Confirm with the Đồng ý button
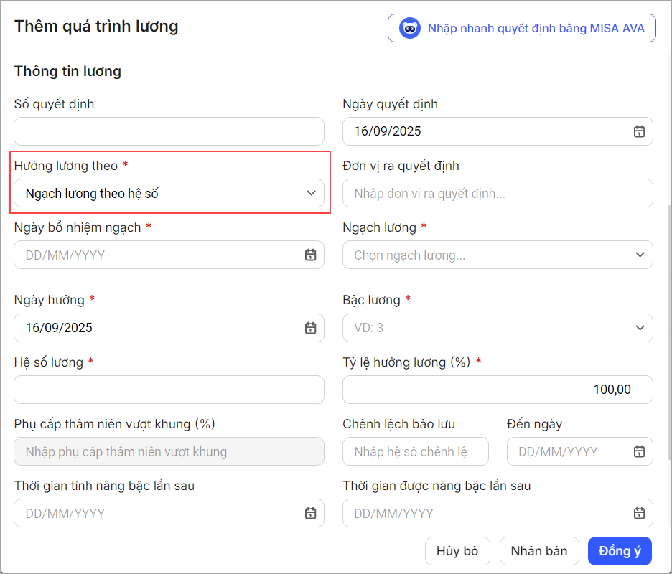Image resolution: width=672 pixels, height=574 pixels. point(620,551)
